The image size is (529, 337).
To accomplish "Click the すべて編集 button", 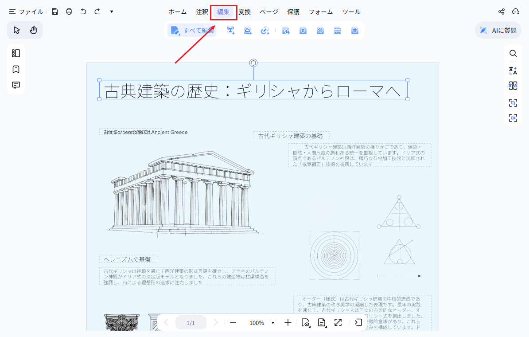I will [x=192, y=31].
